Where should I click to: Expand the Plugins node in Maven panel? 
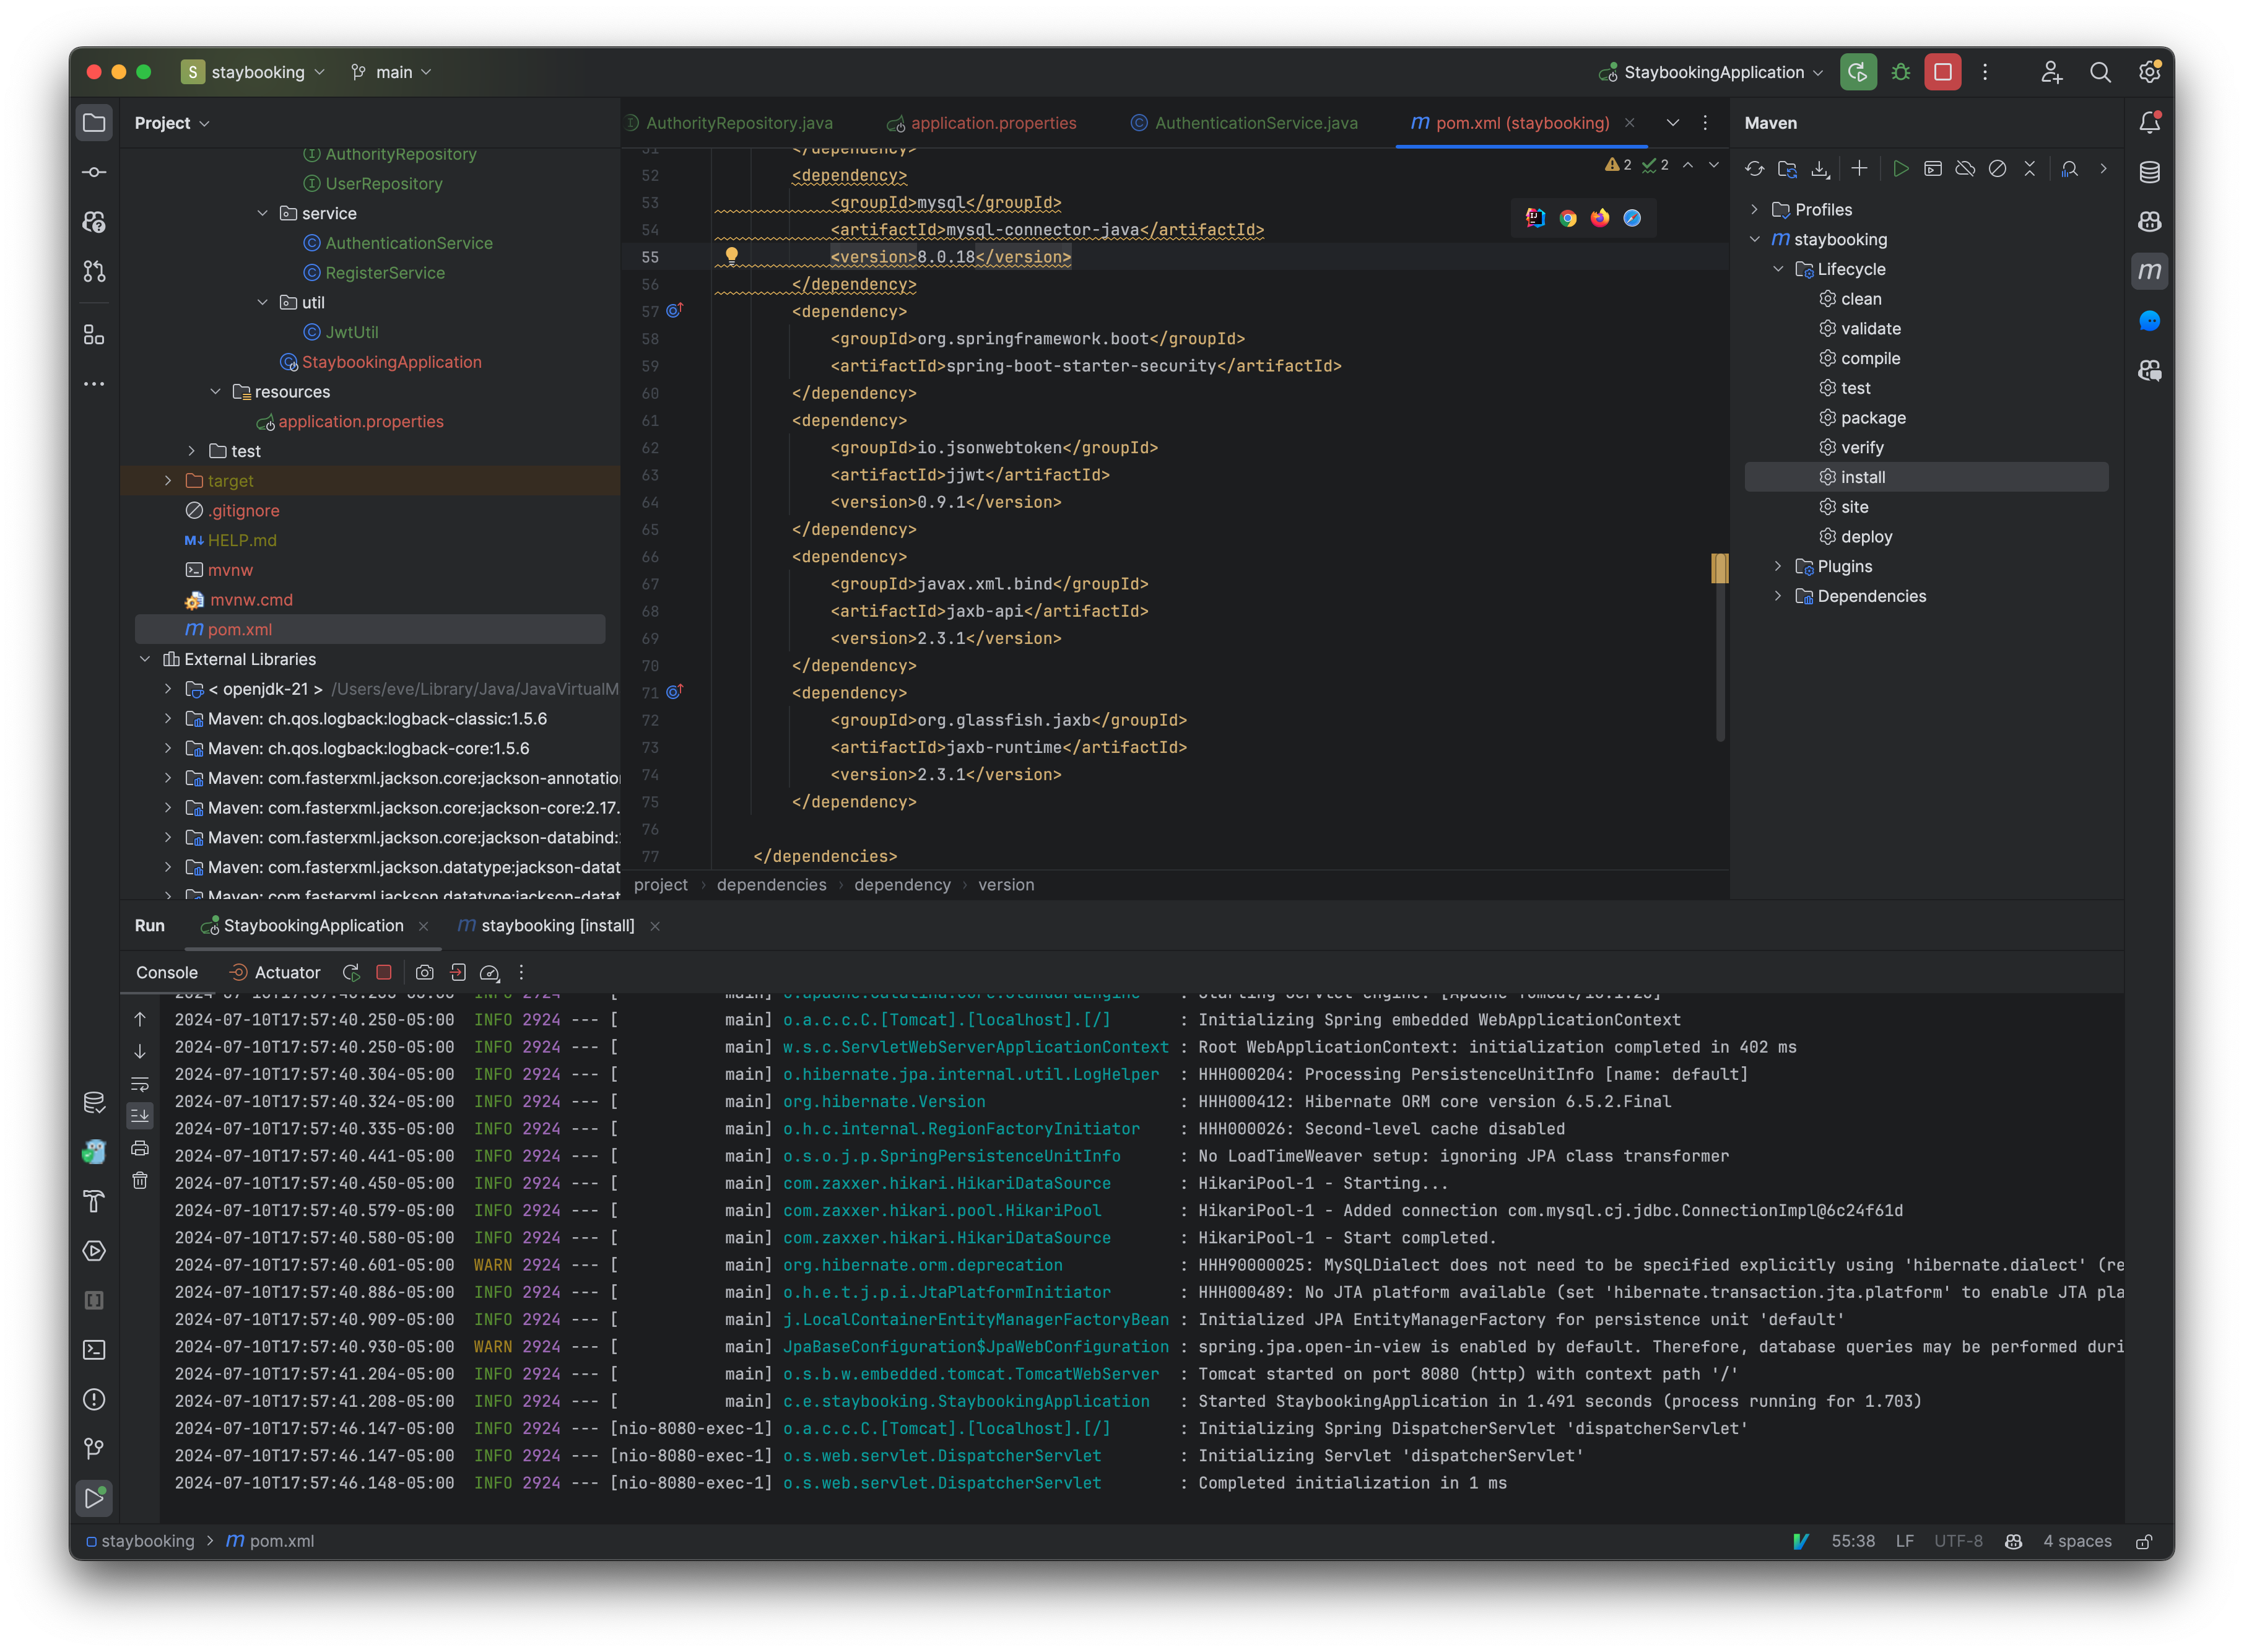[1779, 566]
